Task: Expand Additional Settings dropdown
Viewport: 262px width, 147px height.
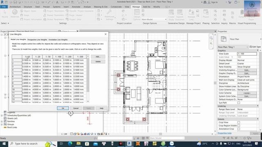Action: 109,15
